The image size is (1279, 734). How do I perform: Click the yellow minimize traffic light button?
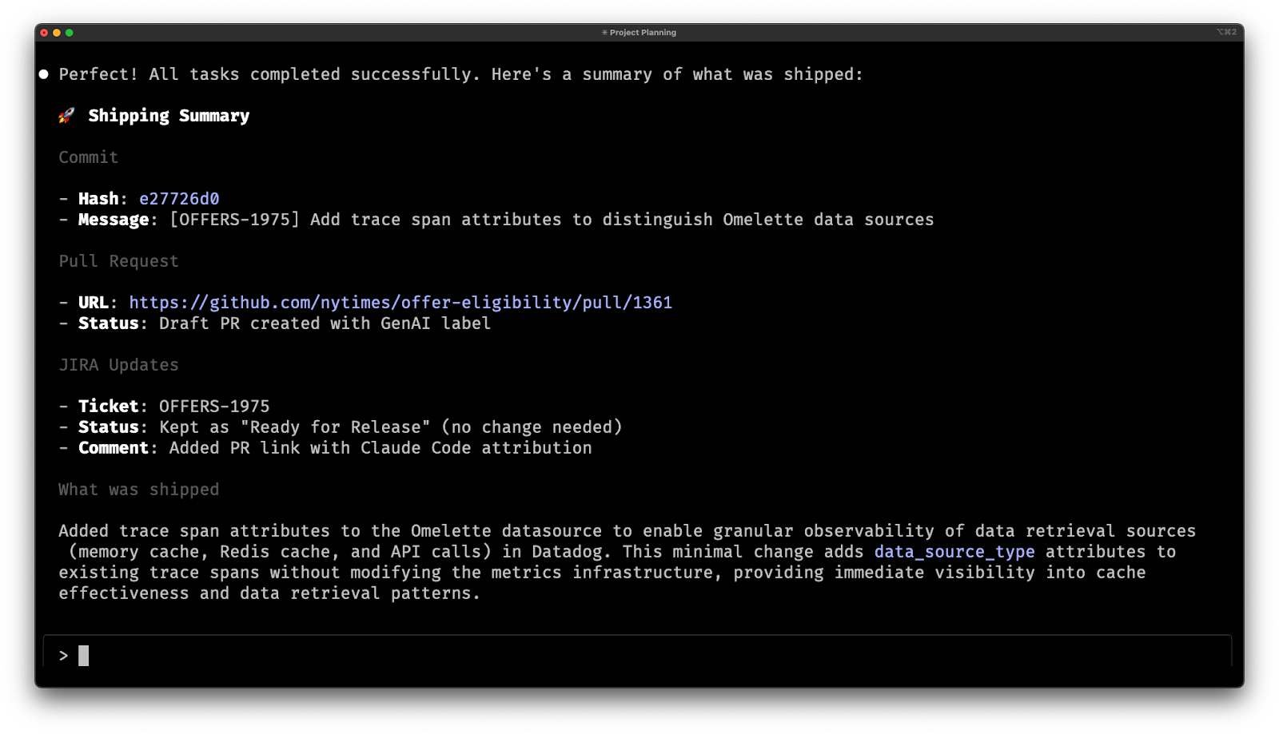click(56, 33)
